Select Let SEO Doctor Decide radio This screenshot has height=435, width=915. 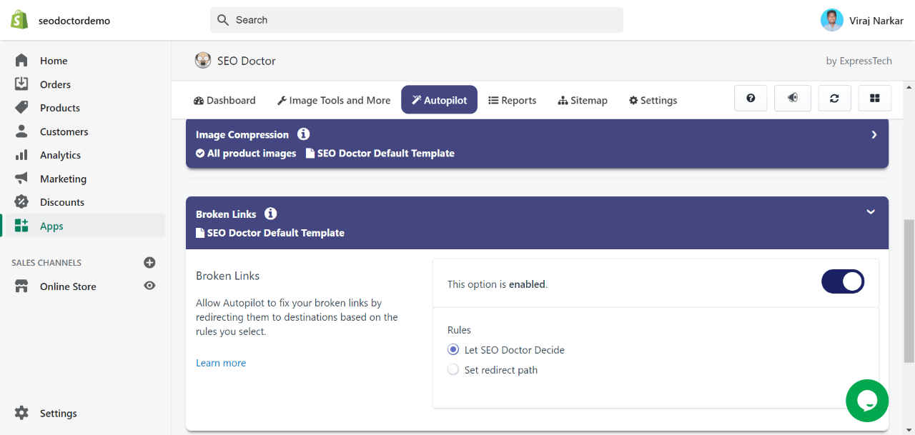(453, 350)
